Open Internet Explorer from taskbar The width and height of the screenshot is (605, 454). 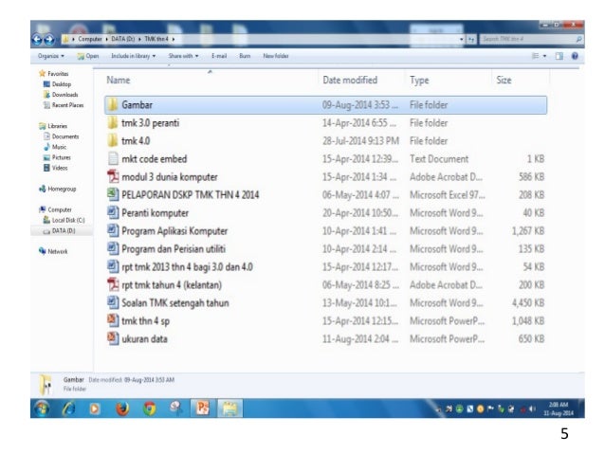(69, 409)
